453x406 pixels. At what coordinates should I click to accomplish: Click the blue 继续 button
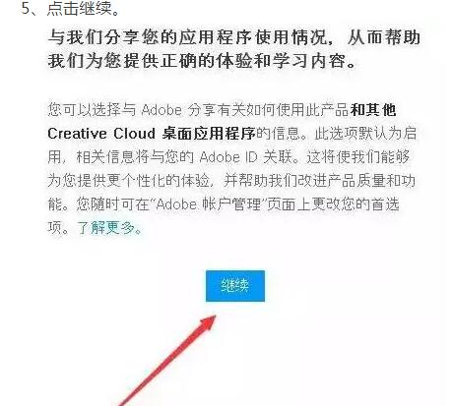click(235, 286)
